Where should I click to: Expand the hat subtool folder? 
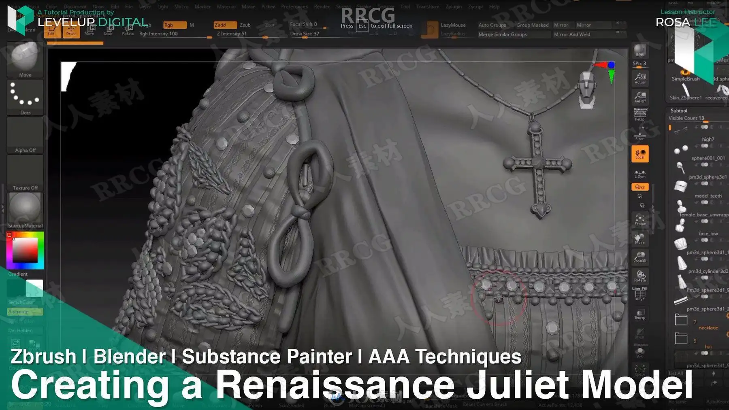point(681,338)
